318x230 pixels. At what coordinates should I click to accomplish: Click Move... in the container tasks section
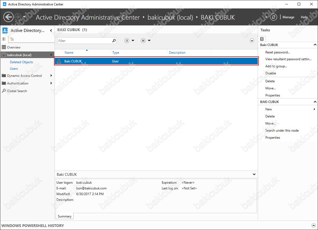pos(270,123)
